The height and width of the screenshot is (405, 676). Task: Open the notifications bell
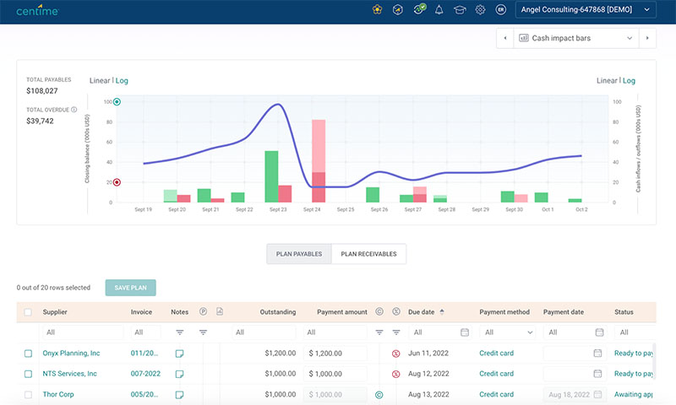tap(439, 9)
